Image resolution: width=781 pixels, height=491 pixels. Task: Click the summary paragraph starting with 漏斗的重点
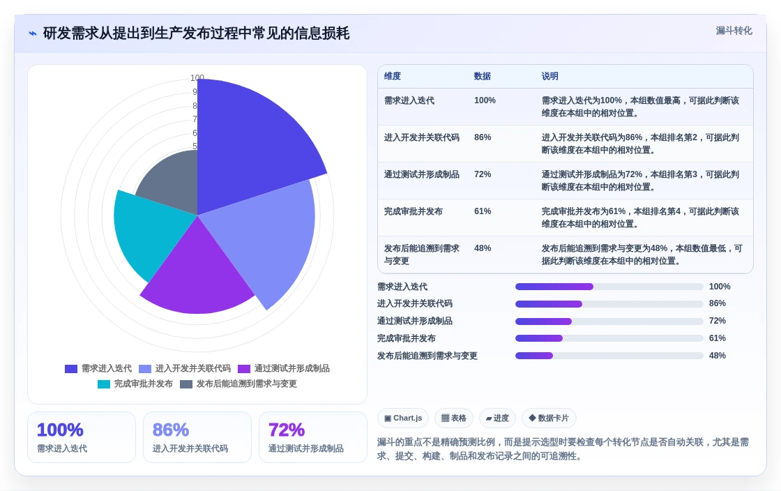point(563,449)
